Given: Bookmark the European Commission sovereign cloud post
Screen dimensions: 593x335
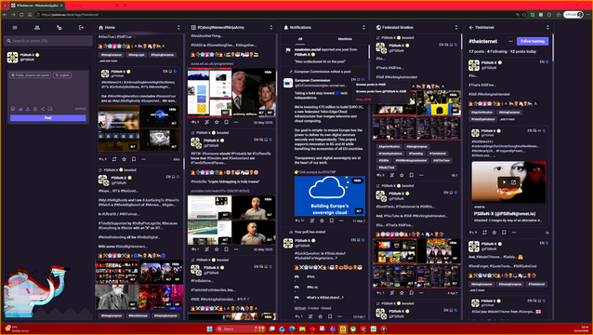Looking at the screenshot, I should click(x=331, y=221).
